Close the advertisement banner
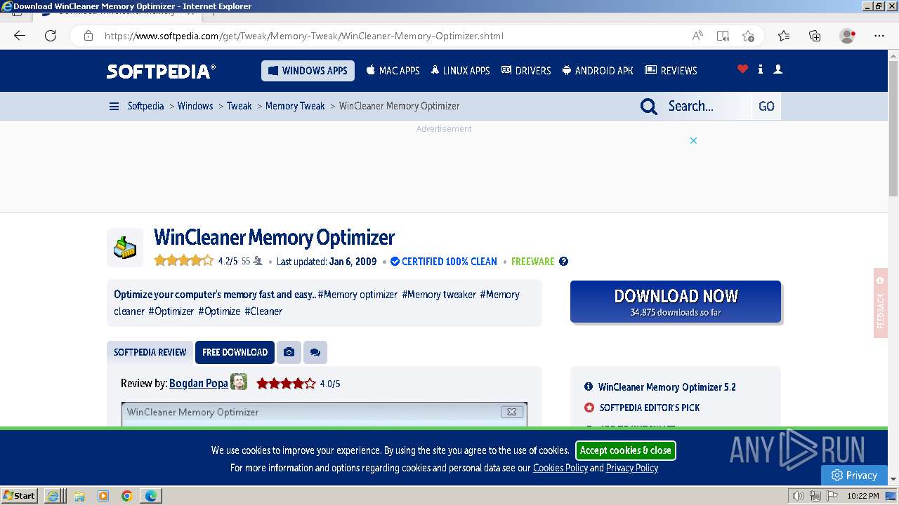Screen dimensions: 899x505 [693, 140]
